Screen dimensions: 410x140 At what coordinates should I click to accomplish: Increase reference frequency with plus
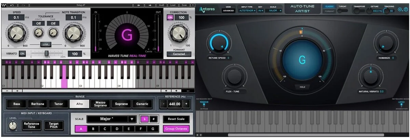click(x=186, y=104)
